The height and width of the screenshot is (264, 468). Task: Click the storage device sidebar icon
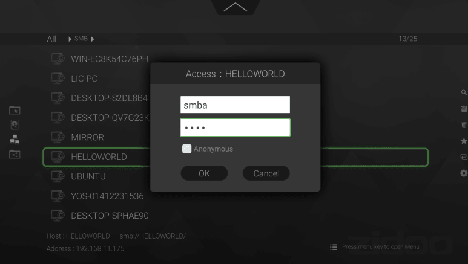[x=15, y=124]
